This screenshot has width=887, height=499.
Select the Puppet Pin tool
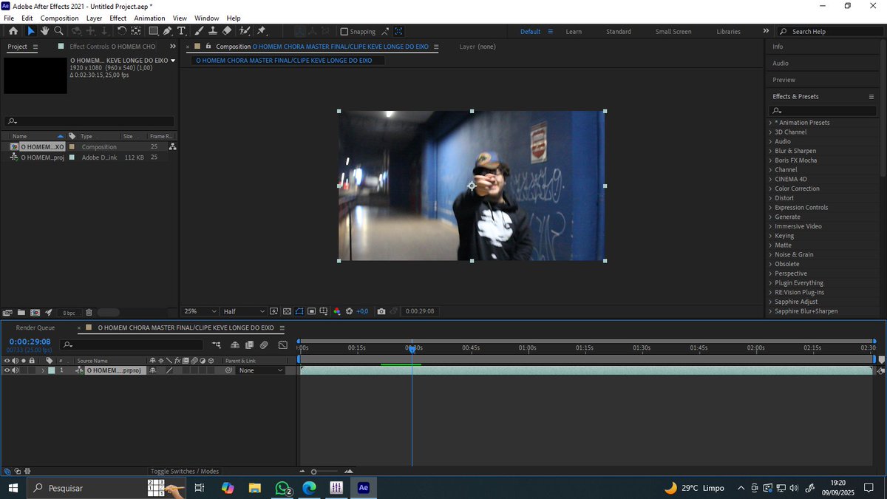click(261, 31)
